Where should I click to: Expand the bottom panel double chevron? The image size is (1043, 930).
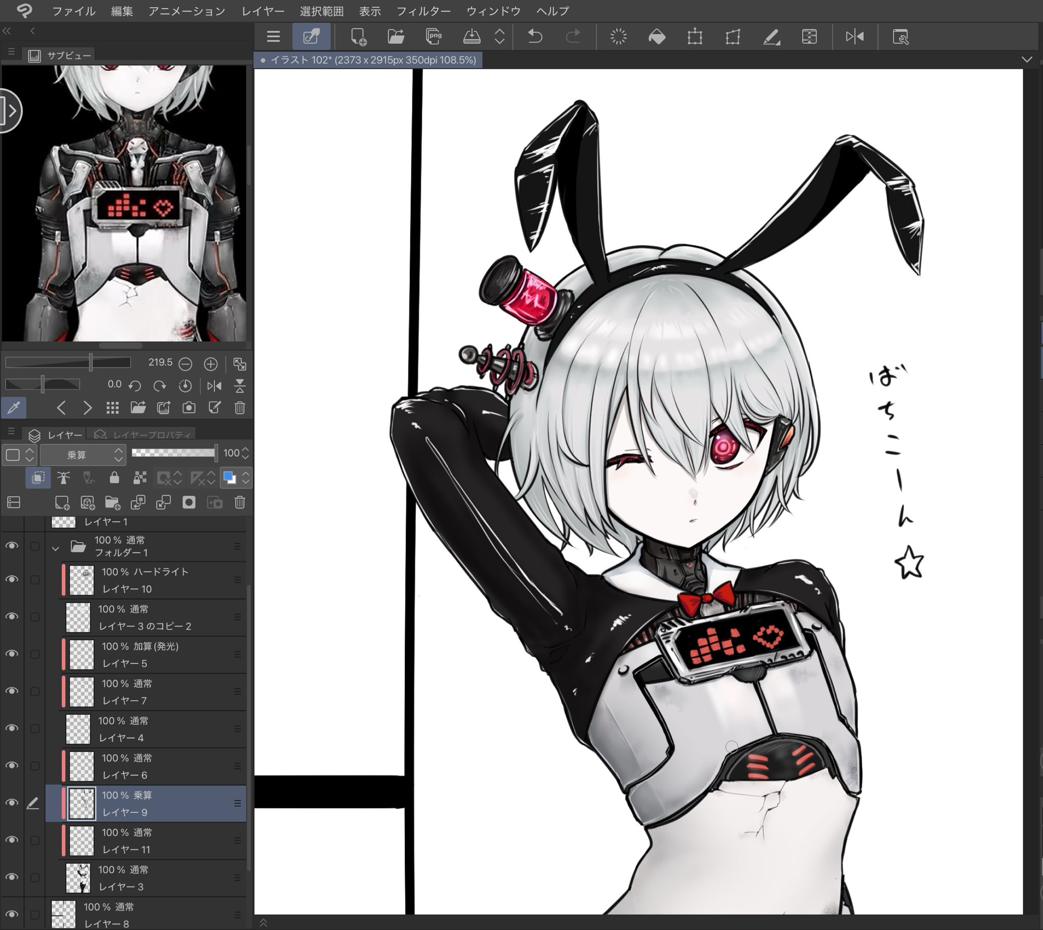(264, 922)
